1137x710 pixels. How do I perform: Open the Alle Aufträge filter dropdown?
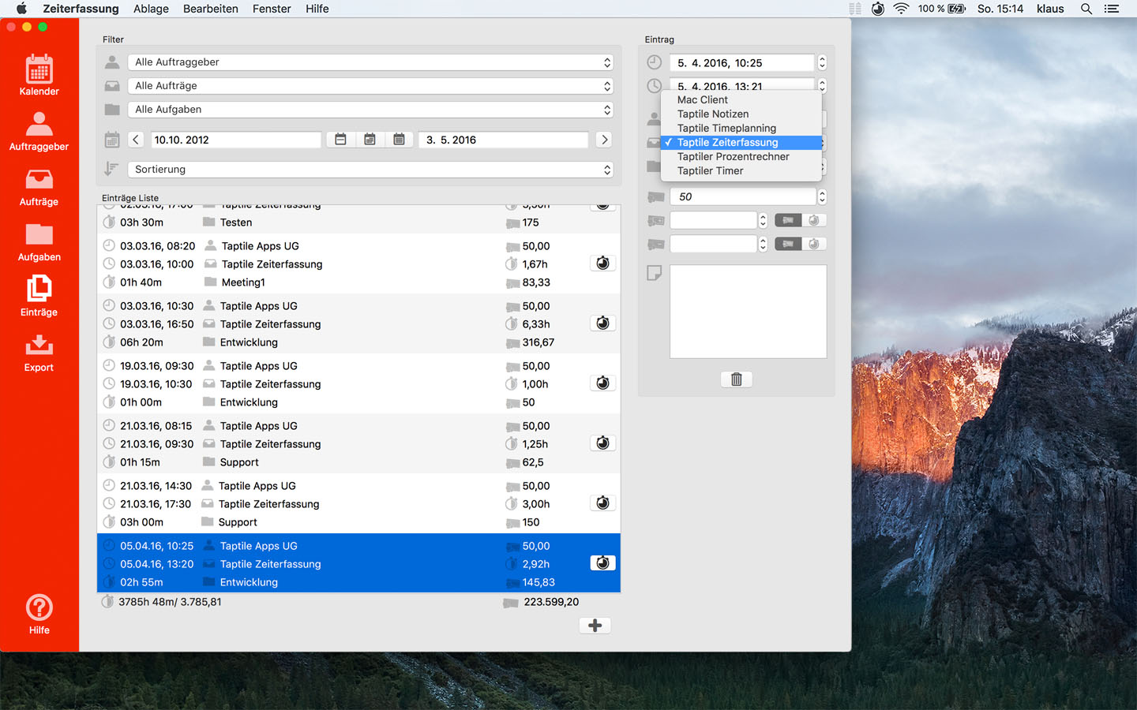[x=370, y=86]
